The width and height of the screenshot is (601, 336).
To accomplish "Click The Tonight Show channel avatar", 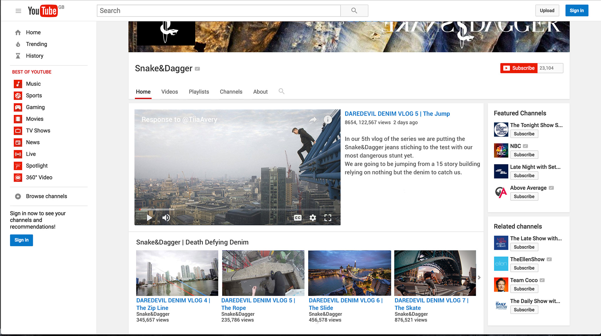I will click(501, 130).
